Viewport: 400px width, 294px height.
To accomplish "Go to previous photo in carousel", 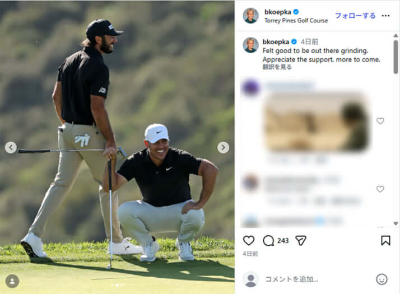I will (x=11, y=147).
